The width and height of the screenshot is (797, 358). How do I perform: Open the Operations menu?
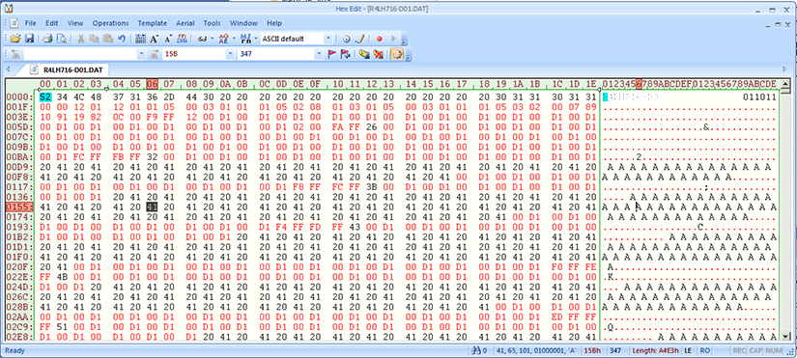110,23
